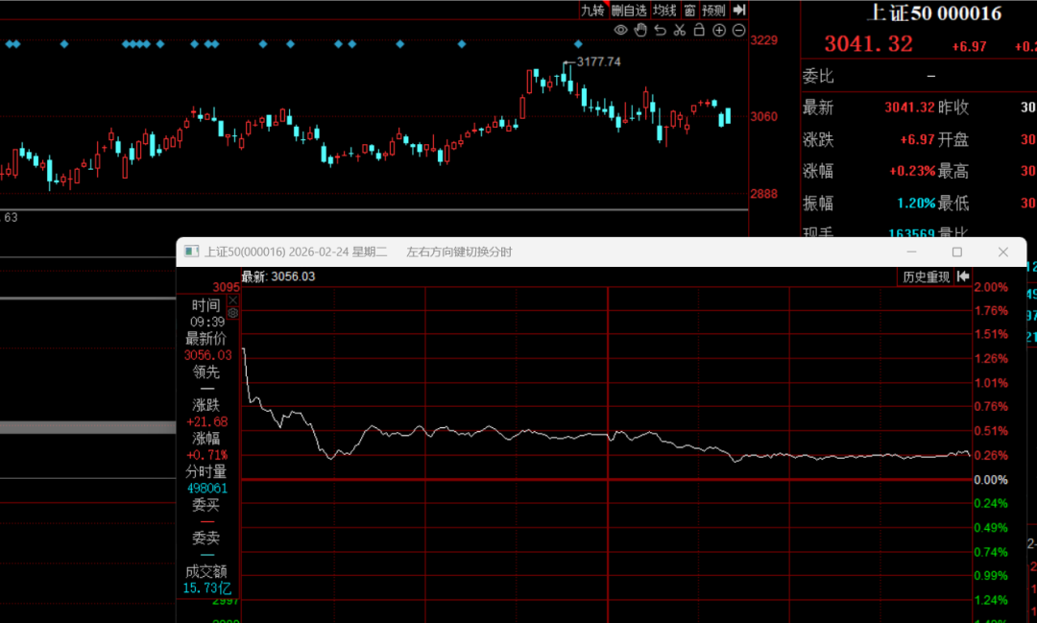Maximize the 上证50 intraday popup window

[x=957, y=252]
